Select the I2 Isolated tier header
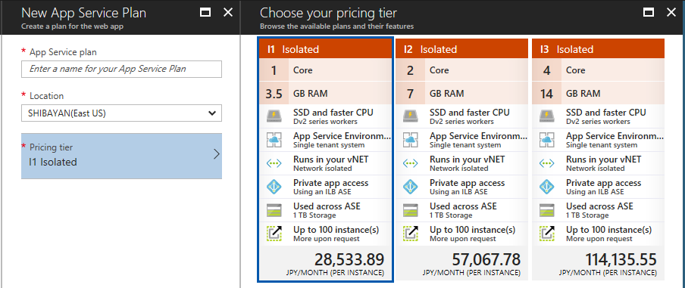 click(461, 49)
